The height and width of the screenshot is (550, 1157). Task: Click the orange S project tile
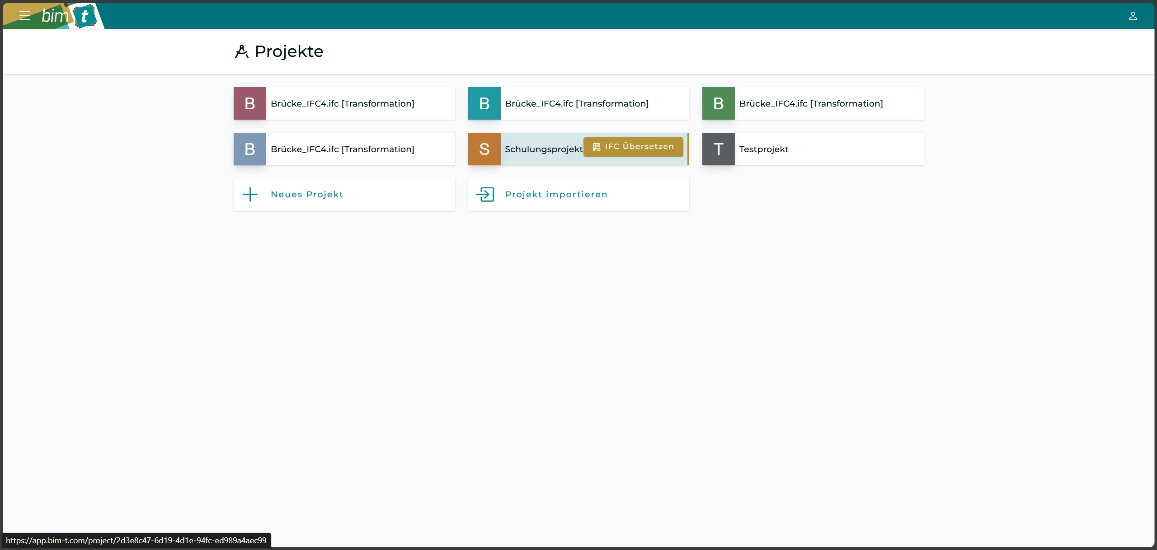point(484,149)
